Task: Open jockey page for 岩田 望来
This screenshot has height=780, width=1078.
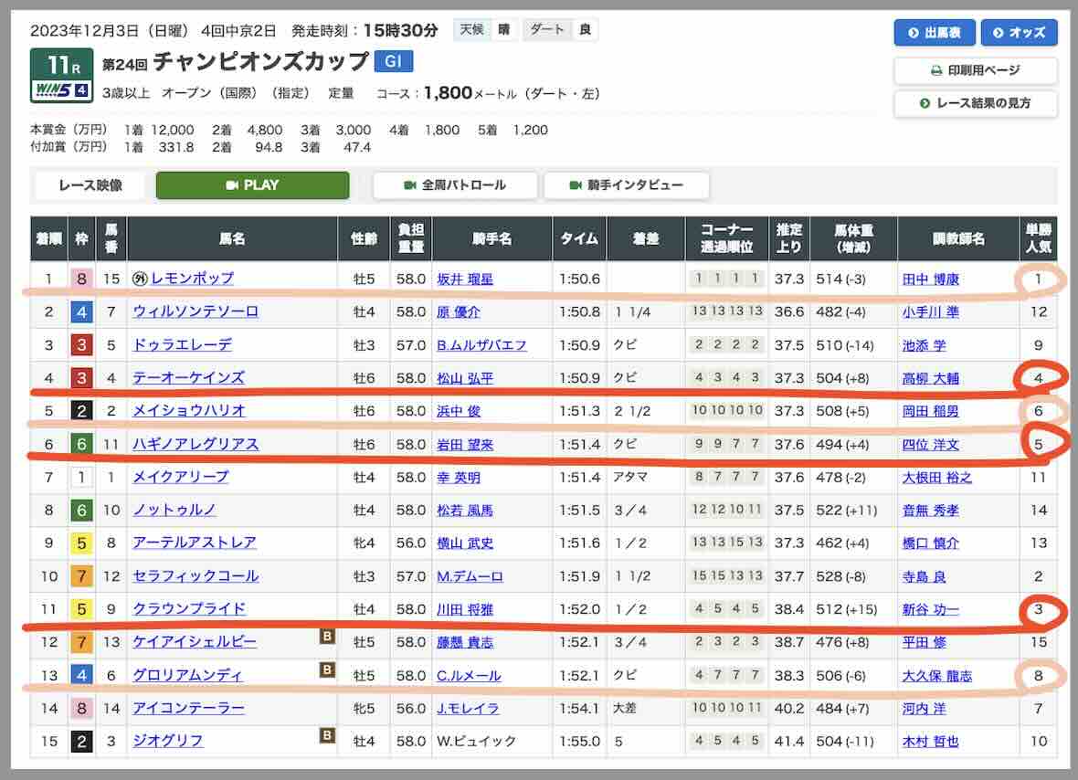Action: pyautogui.click(x=465, y=445)
